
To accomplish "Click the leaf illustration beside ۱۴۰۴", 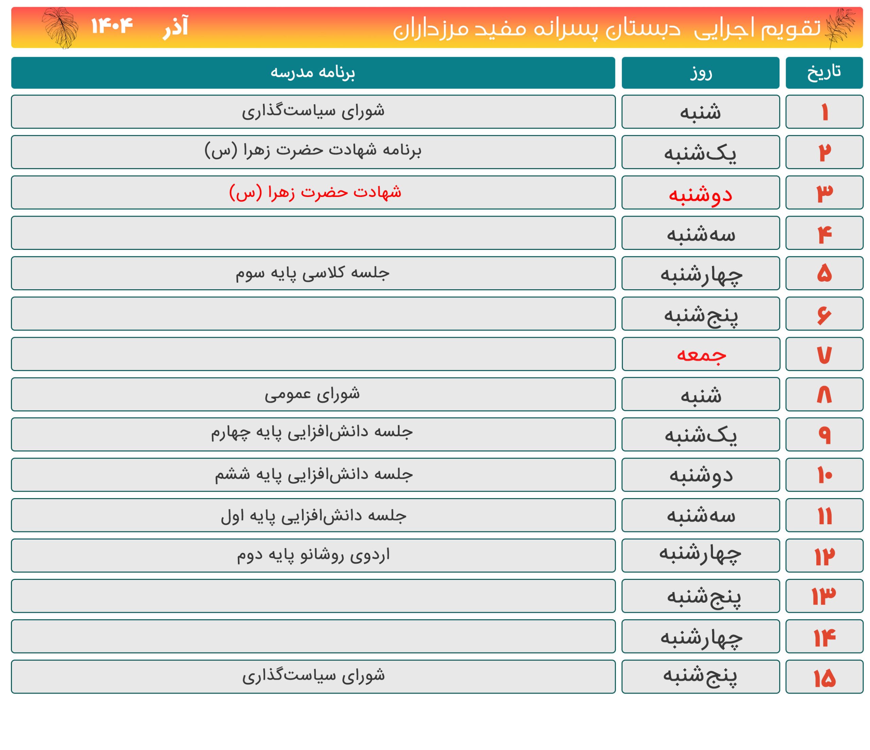I will [x=61, y=27].
